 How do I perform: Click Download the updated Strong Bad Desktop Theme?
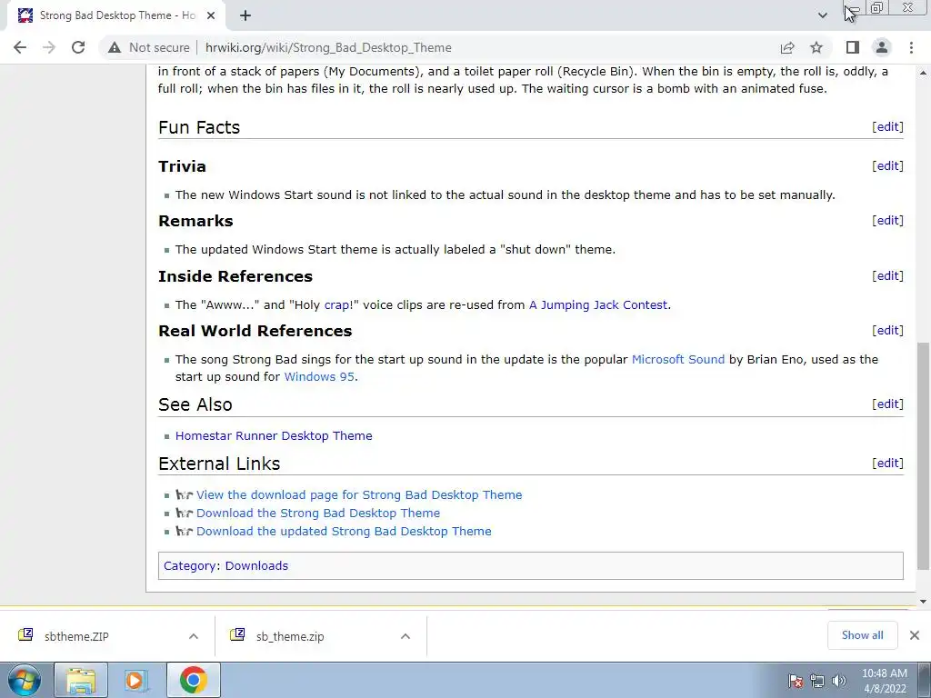(x=344, y=531)
